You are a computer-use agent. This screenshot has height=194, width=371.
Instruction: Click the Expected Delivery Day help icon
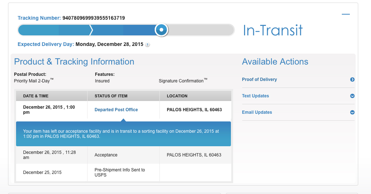coord(147,44)
